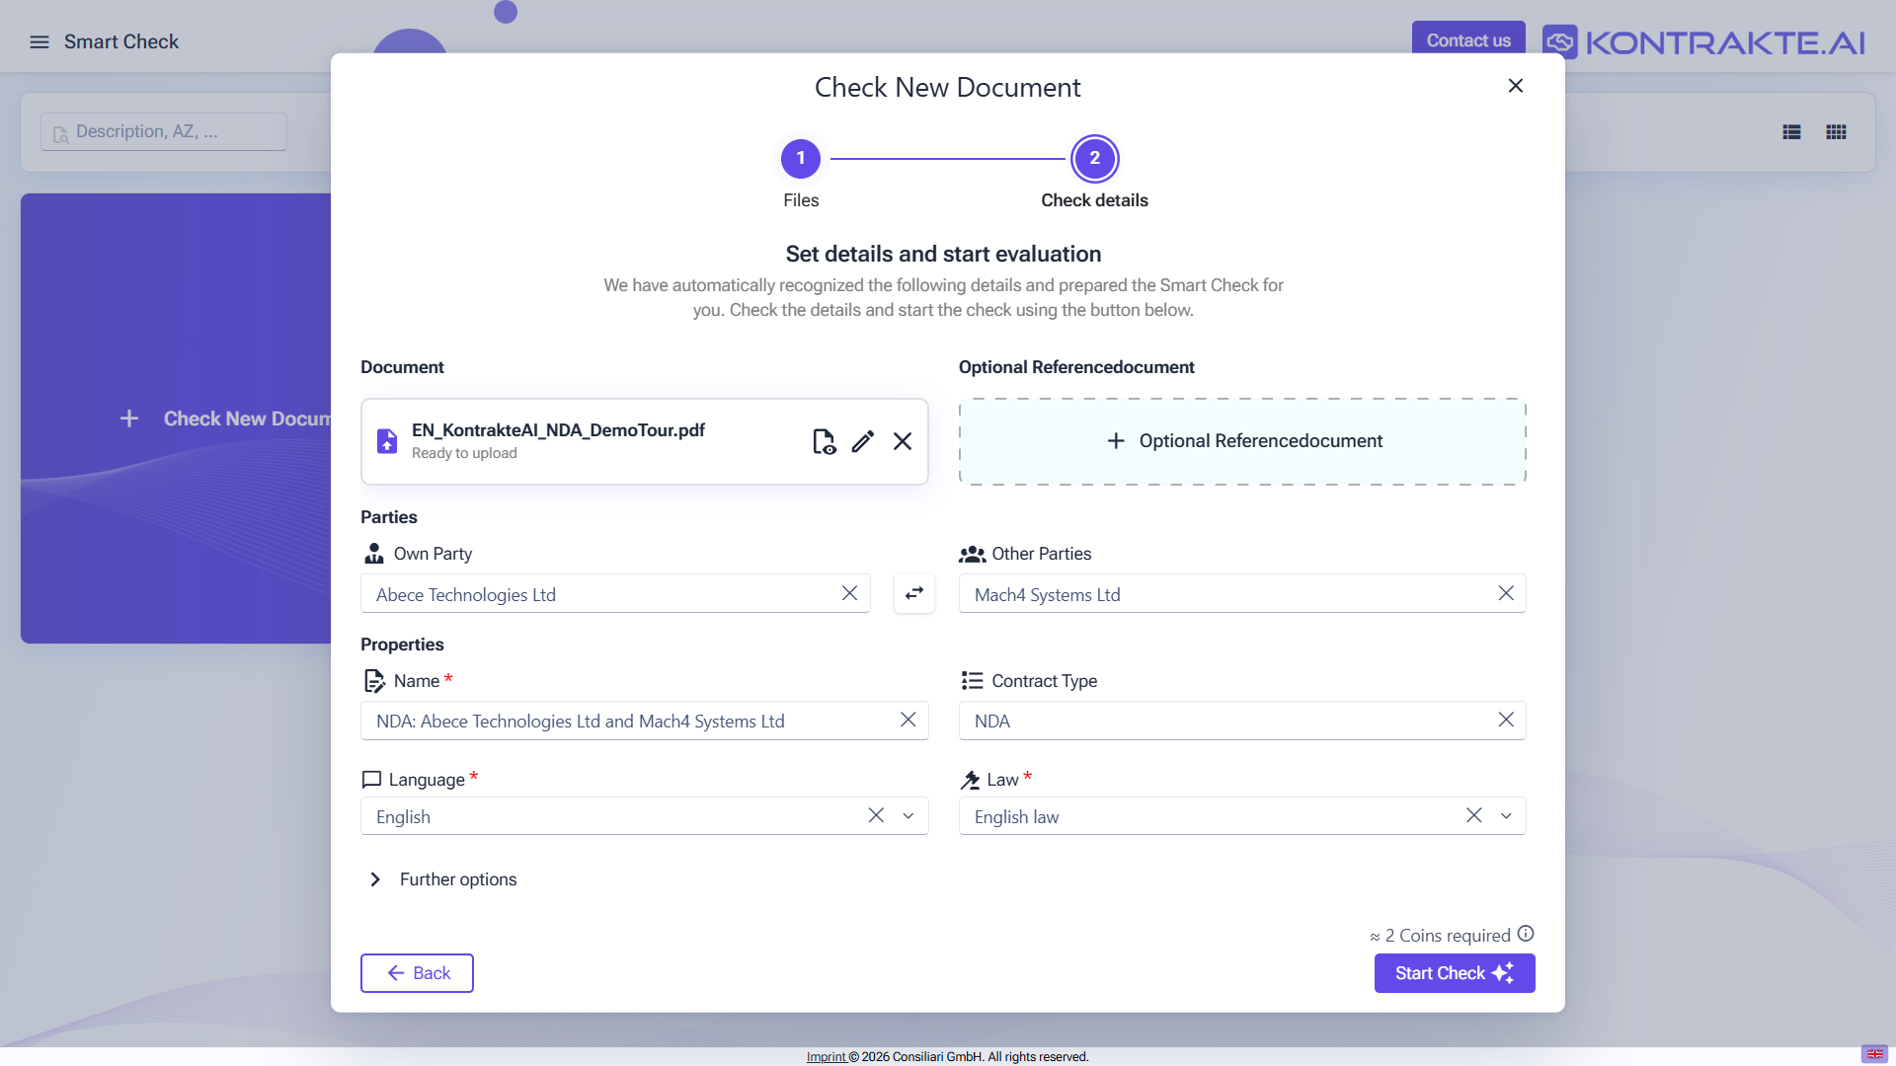Clear the Language selection
The height and width of the screenshot is (1066, 1896).
(x=876, y=815)
